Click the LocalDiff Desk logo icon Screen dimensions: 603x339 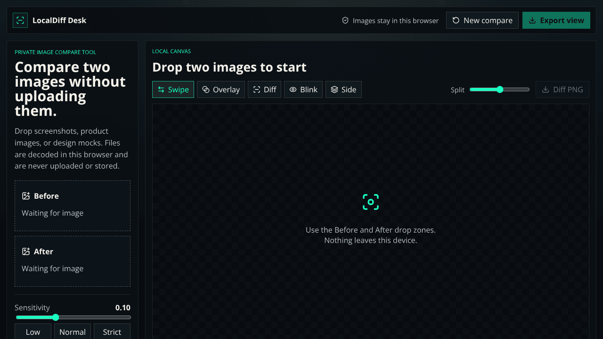(x=20, y=20)
